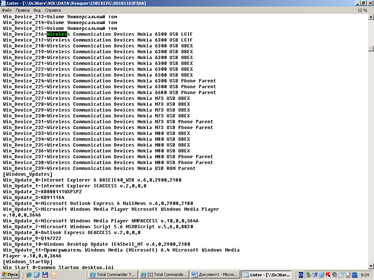Click the vertical scrollbar thumb
374x280 pixels.
click(x=371, y=48)
